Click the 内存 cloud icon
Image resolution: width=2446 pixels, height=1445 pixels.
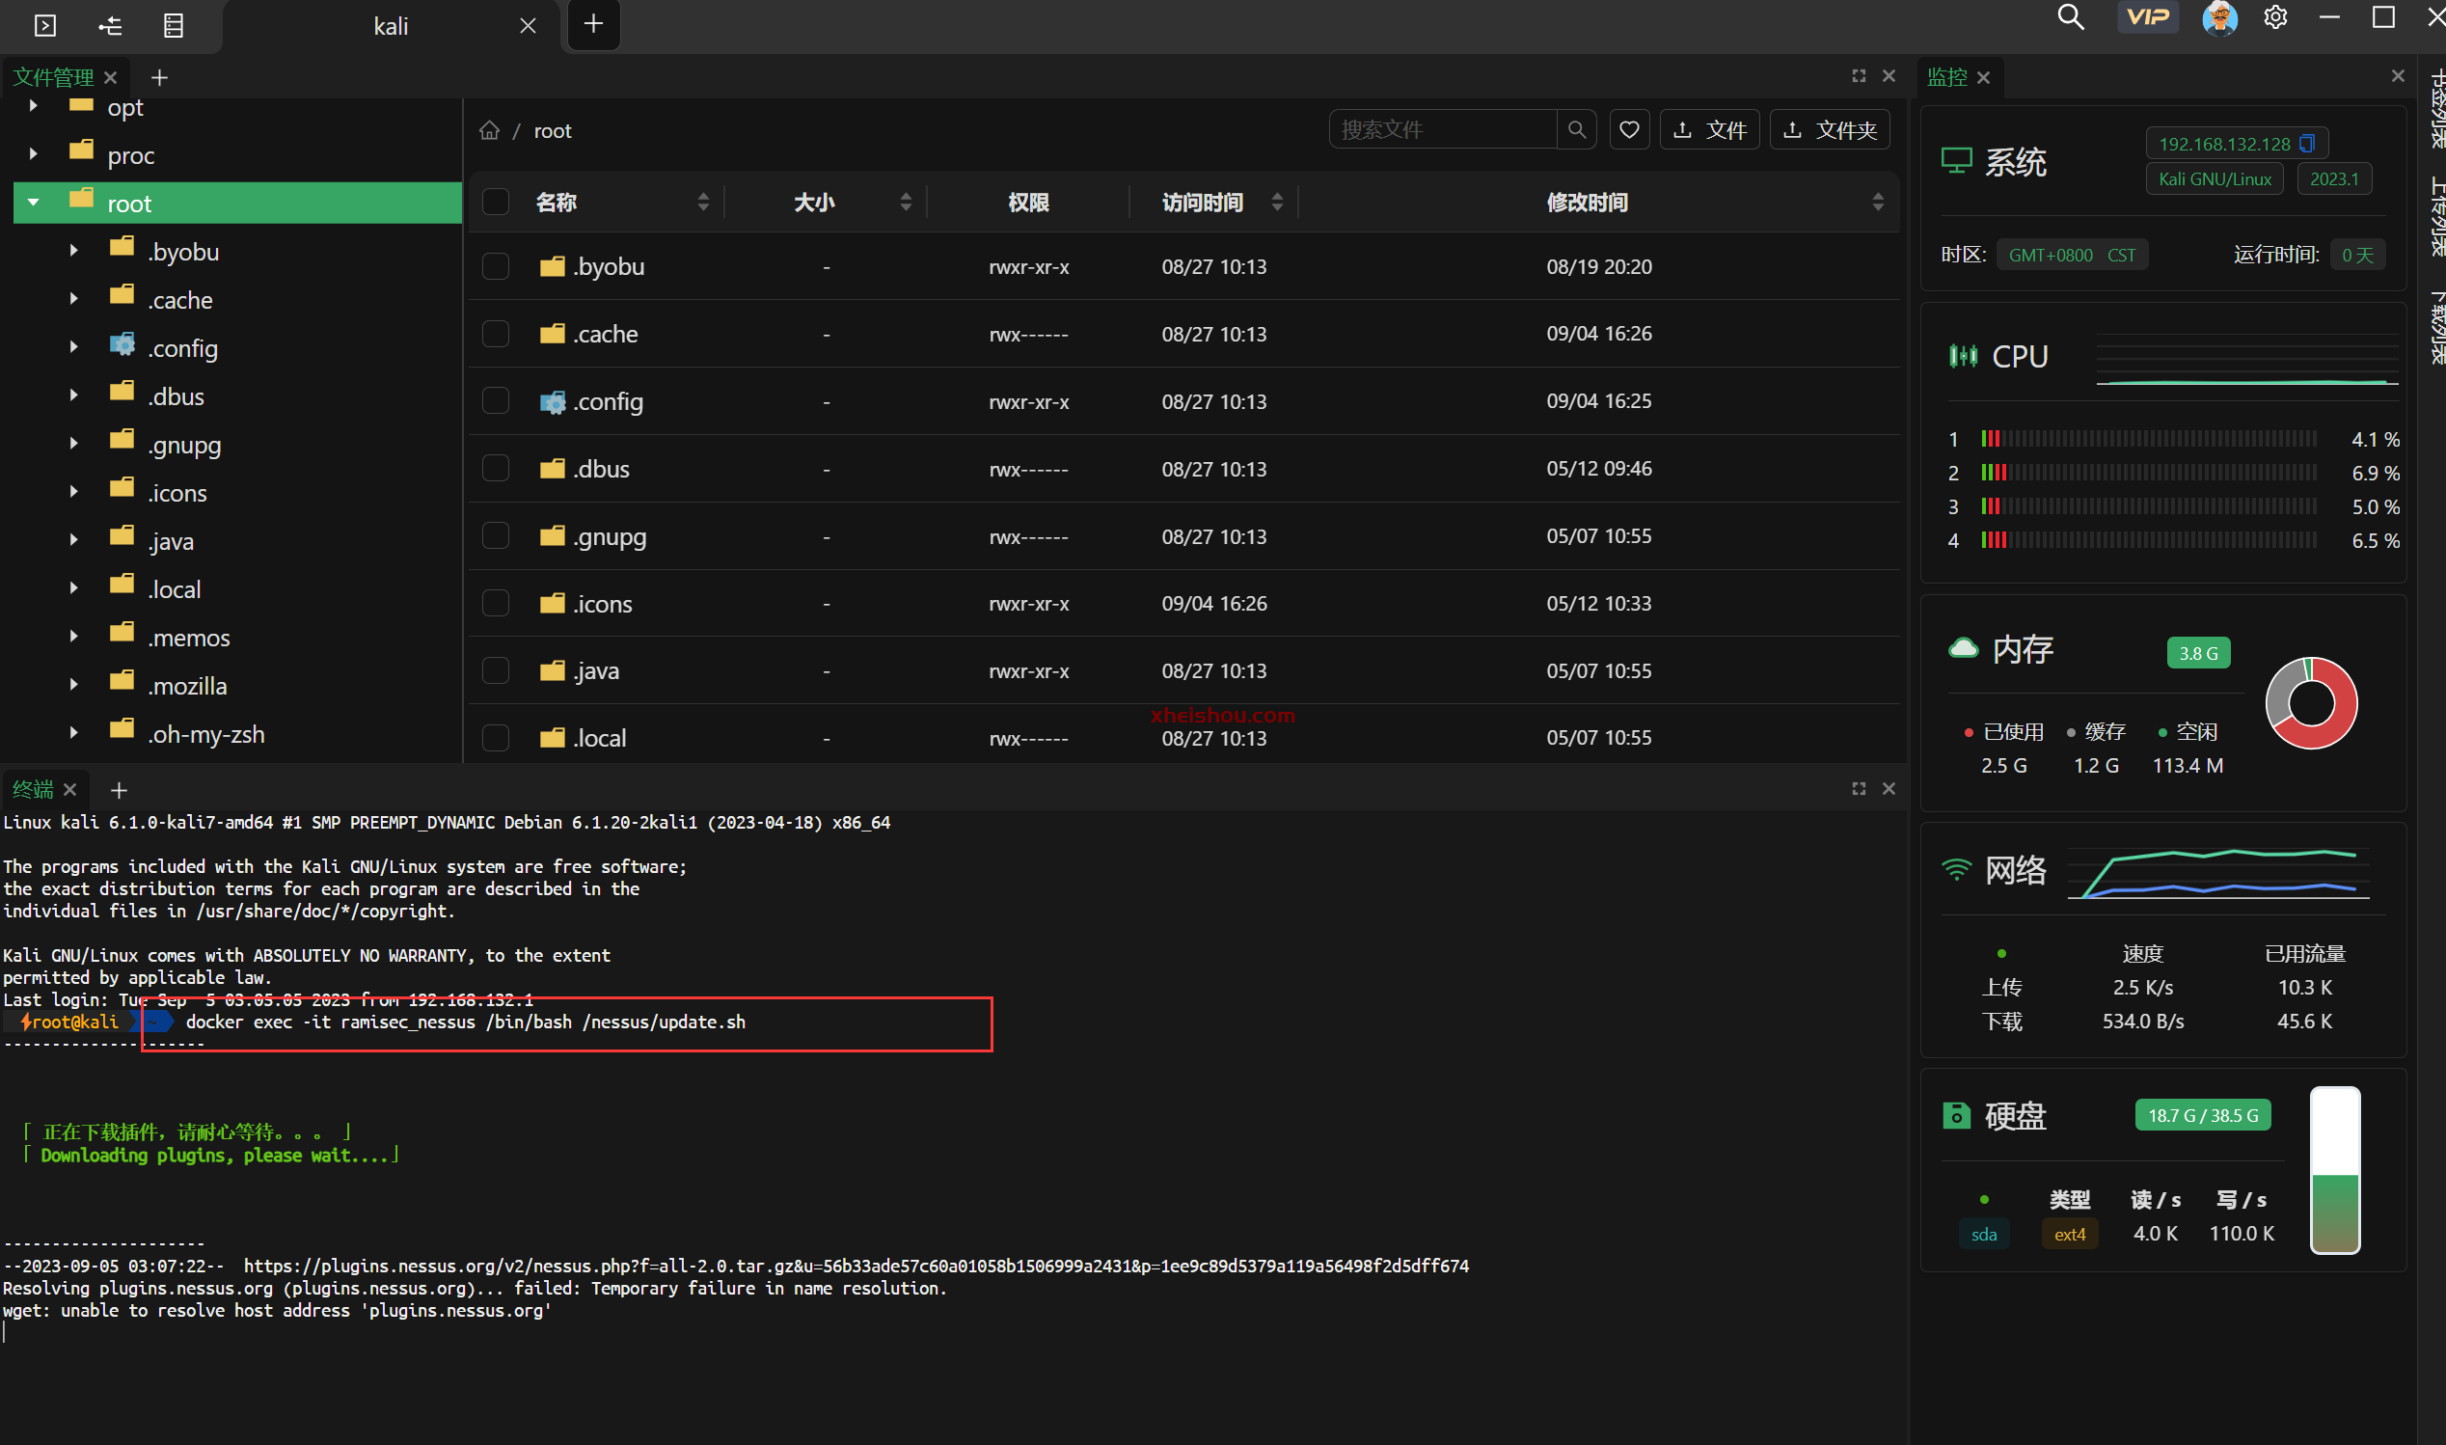[1962, 647]
